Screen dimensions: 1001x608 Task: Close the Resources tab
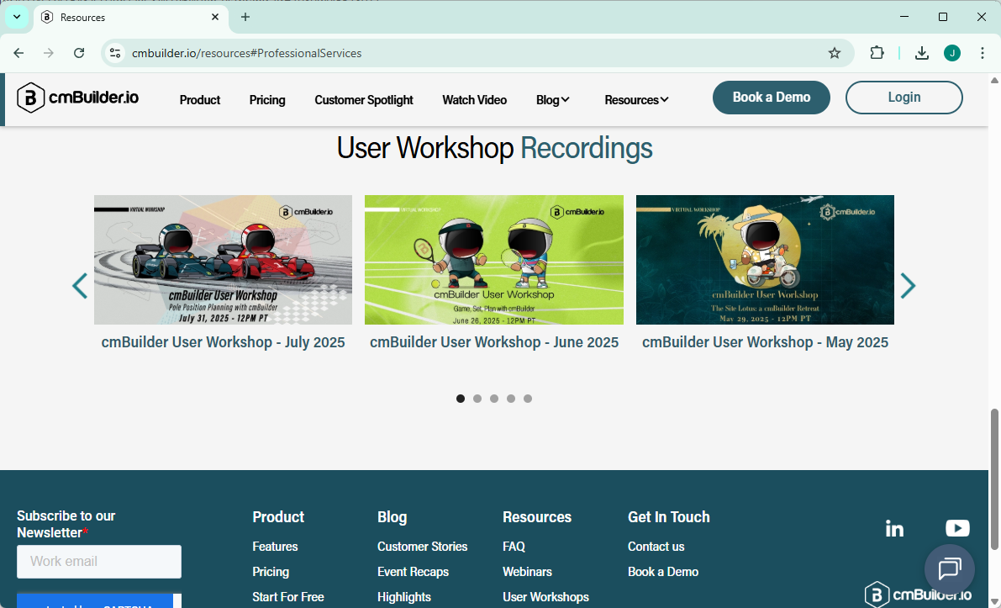[215, 18]
